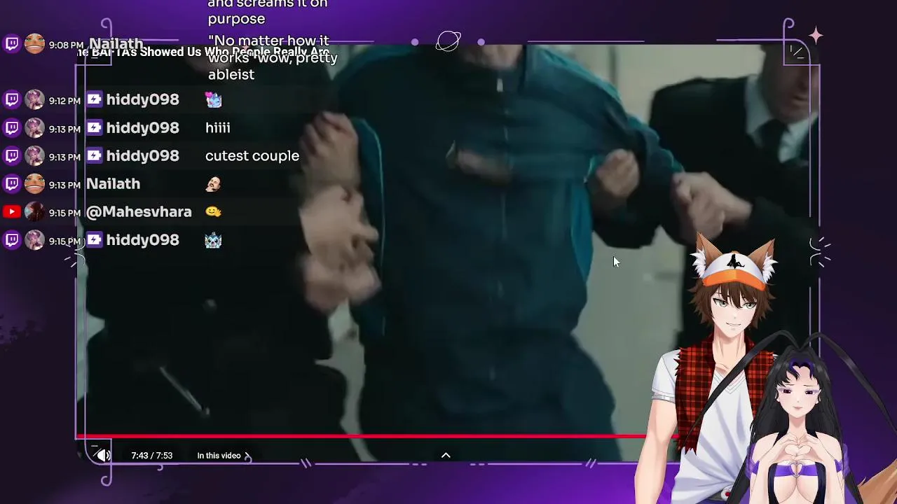The height and width of the screenshot is (504, 897).
Task: Click the message text ending 'wow, pretty ableist'
Action: tap(273, 57)
